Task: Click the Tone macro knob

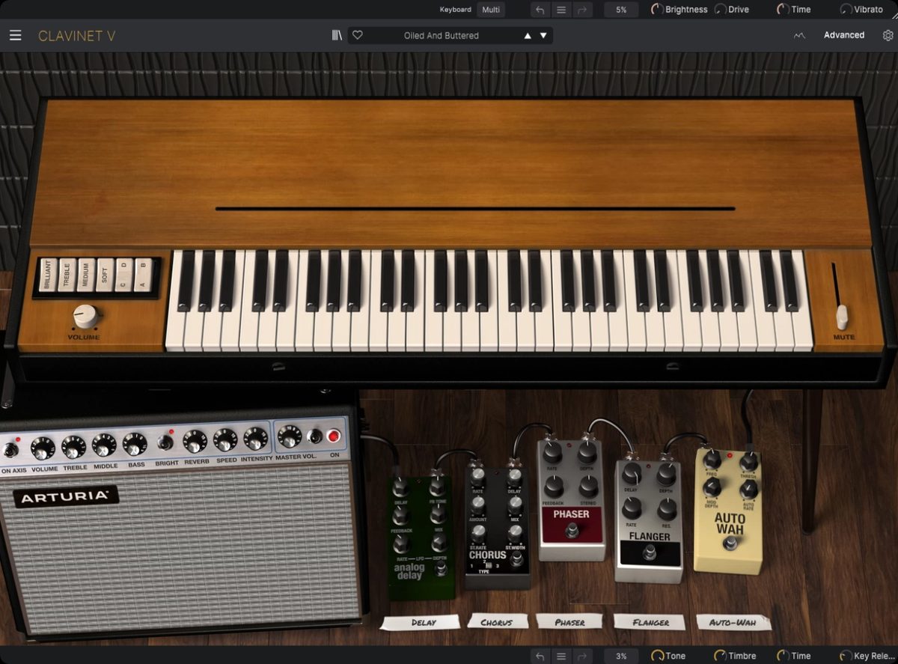Action: click(658, 656)
